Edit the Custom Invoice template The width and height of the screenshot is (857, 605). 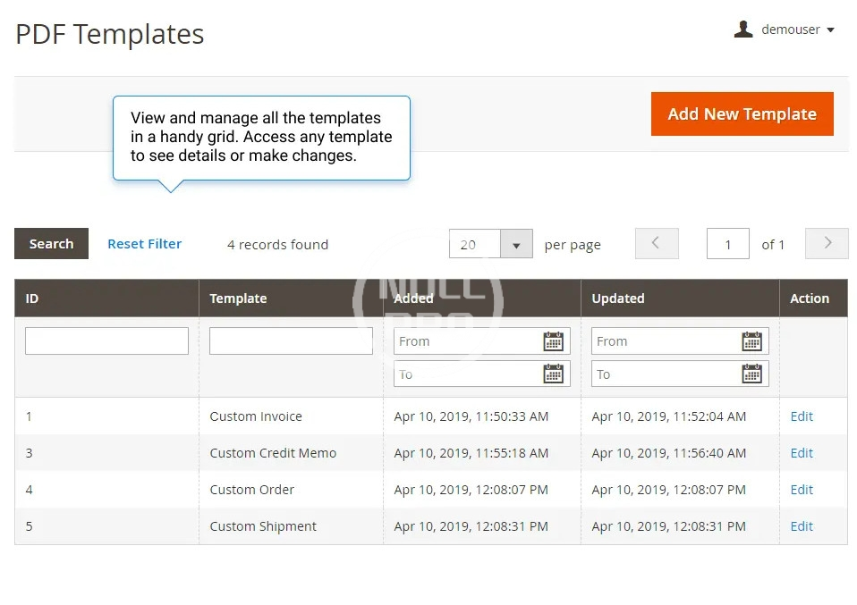tap(802, 416)
